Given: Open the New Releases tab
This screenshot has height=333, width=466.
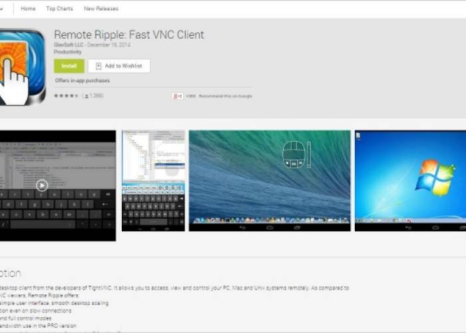Looking at the screenshot, I should [x=101, y=9].
